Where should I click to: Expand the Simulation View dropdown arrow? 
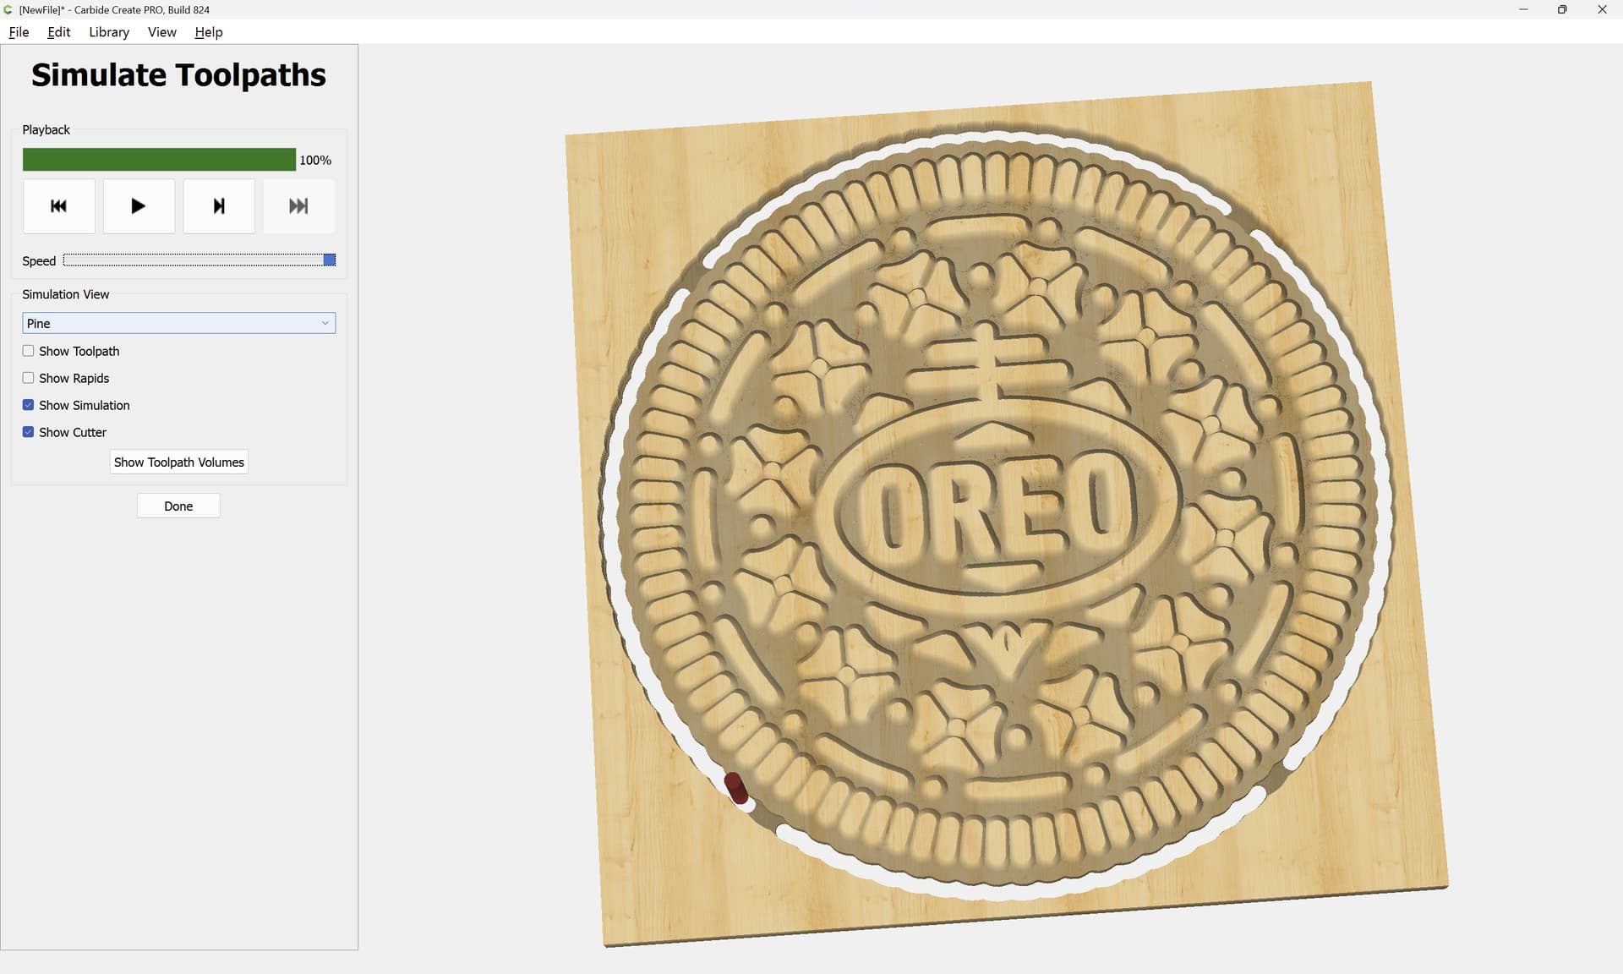(x=325, y=323)
